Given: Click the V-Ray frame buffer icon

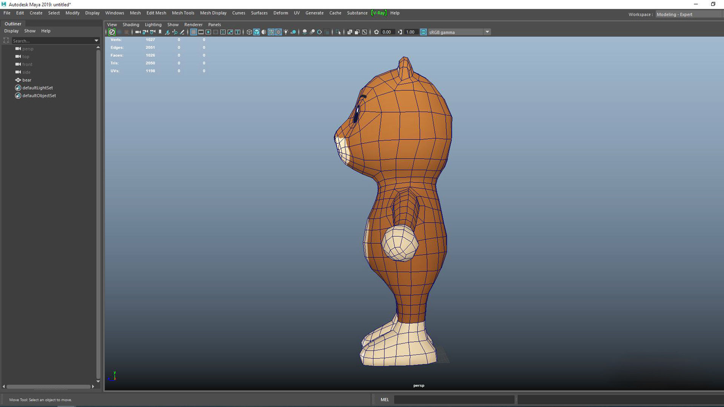Looking at the screenshot, I should click(x=112, y=32).
